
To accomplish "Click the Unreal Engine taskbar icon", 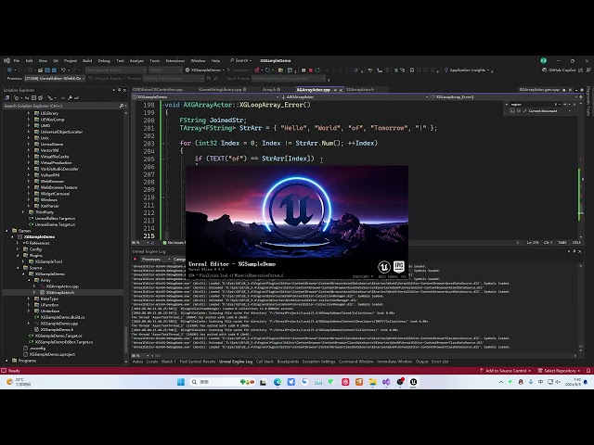I will pos(413,382).
